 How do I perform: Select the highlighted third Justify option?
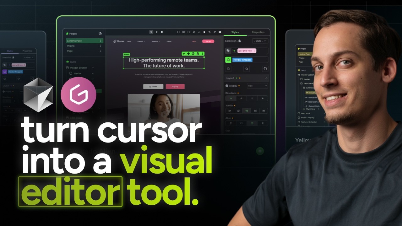point(247,111)
